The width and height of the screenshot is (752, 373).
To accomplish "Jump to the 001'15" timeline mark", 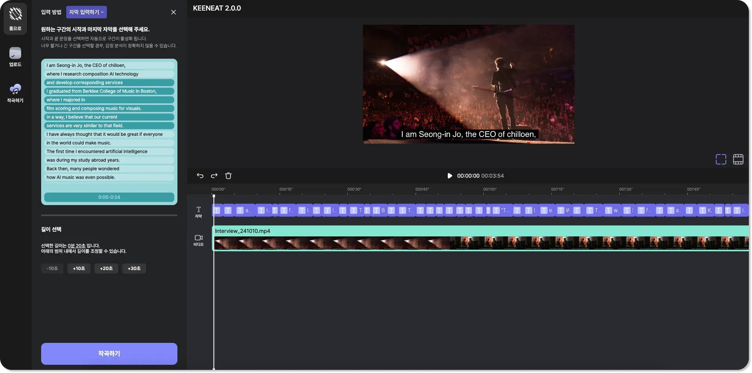I will [558, 189].
